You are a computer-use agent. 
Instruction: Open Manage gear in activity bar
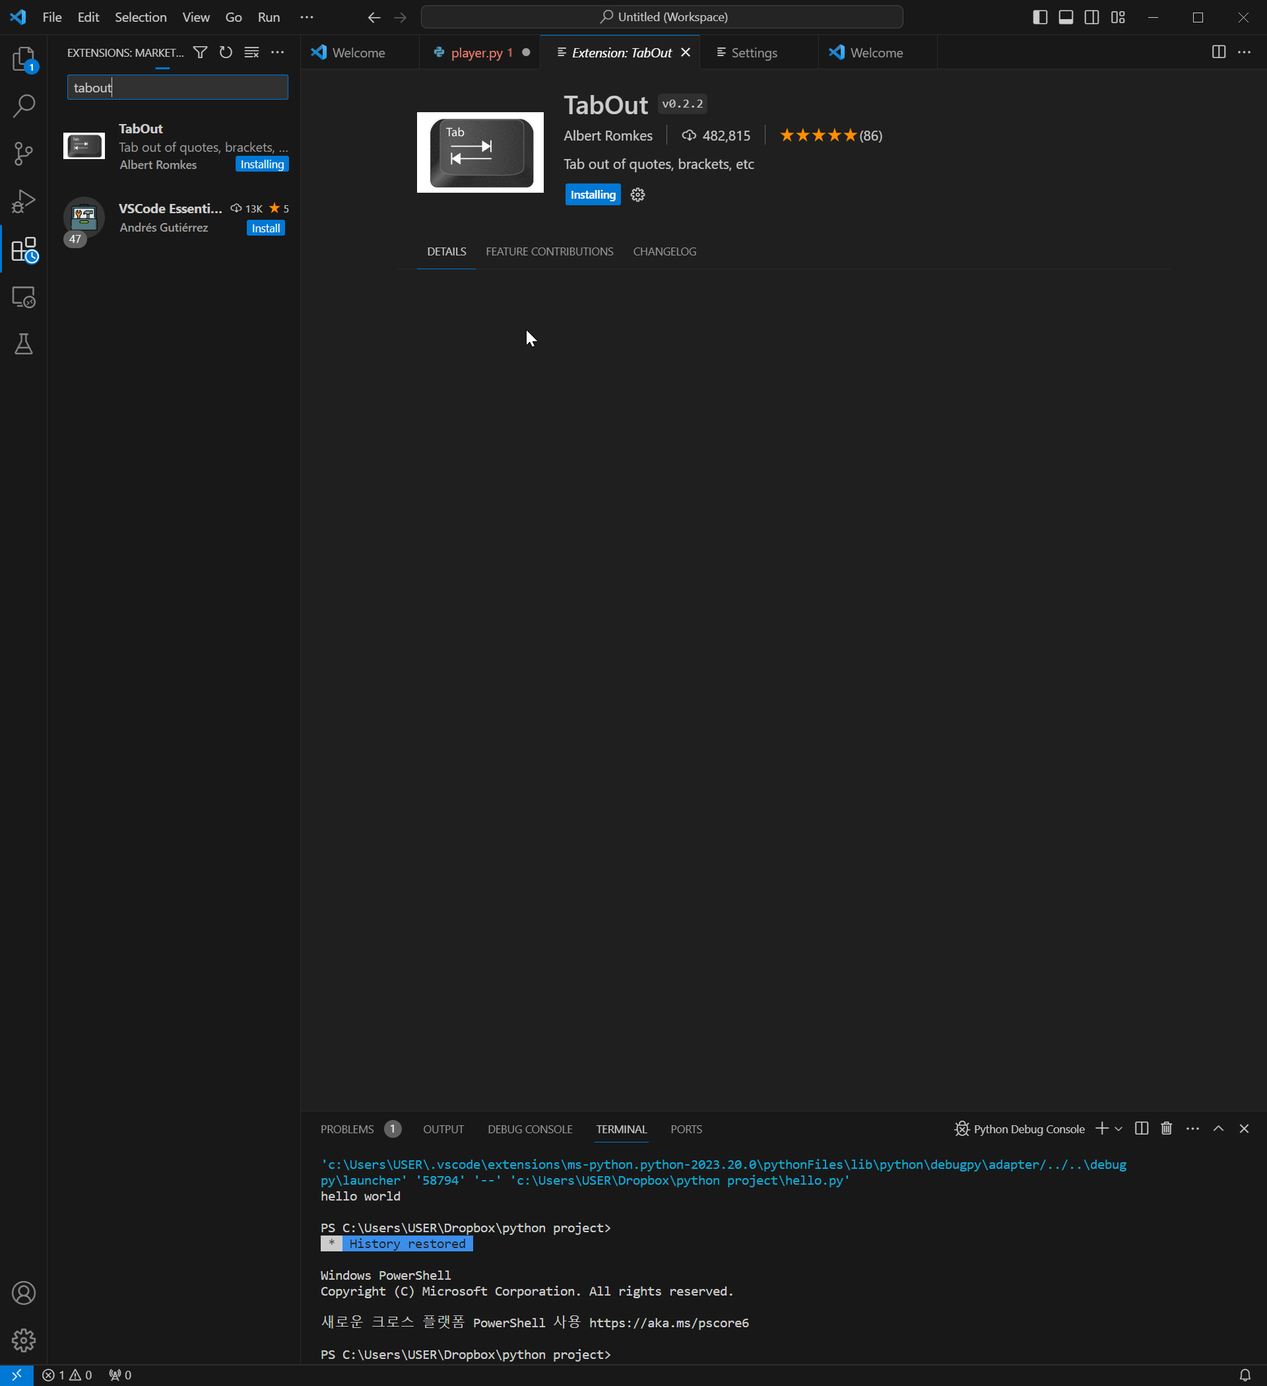pyautogui.click(x=24, y=1339)
